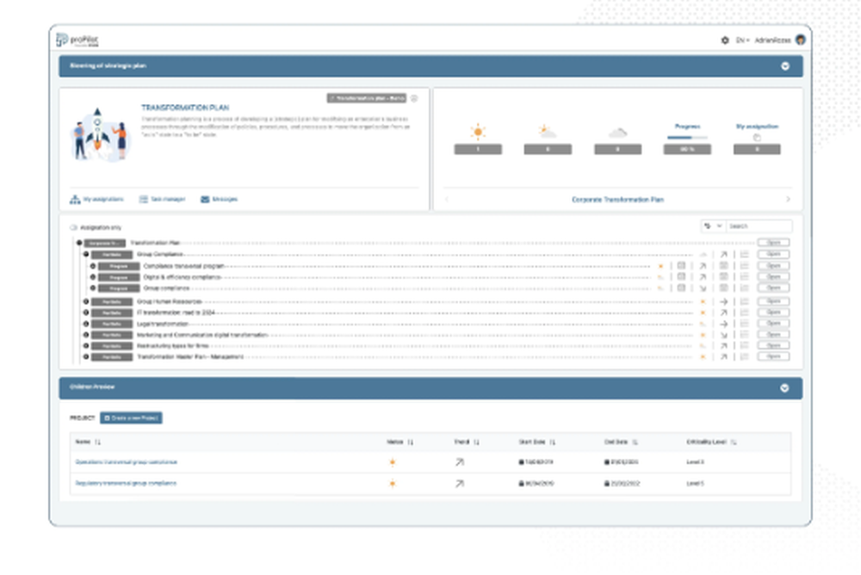Click the user avatar in the header

pos(801,40)
